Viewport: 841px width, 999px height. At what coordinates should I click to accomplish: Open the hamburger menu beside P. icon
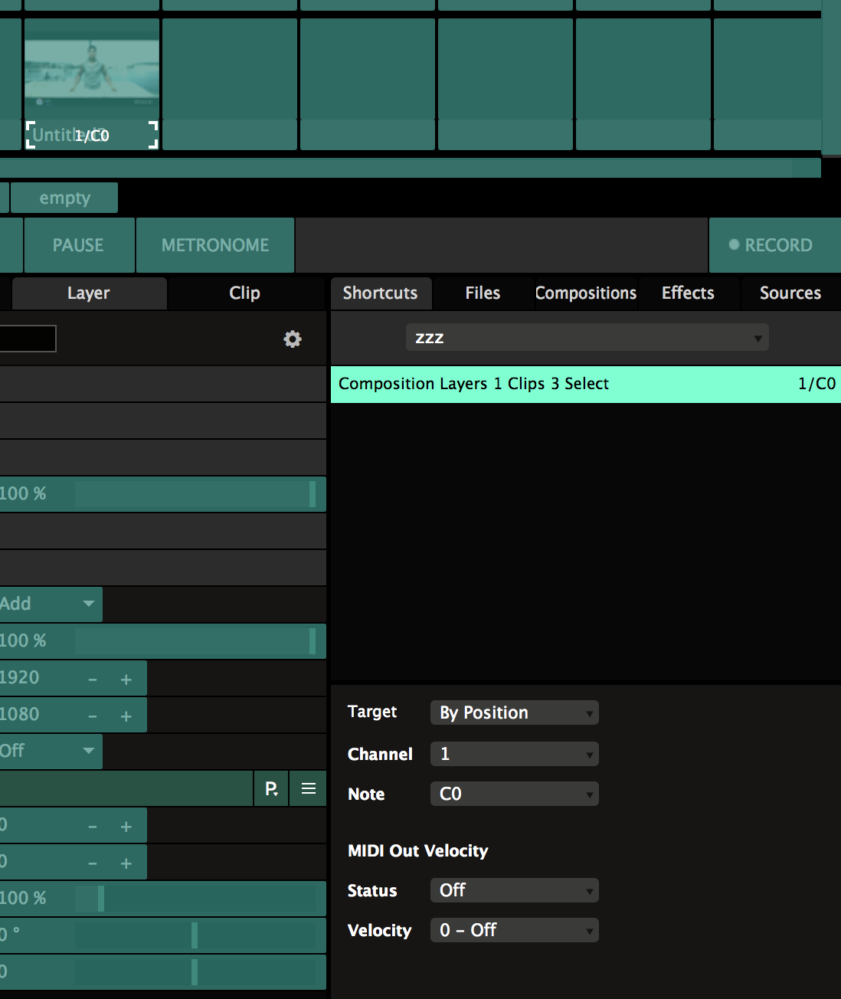pyautogui.click(x=309, y=788)
